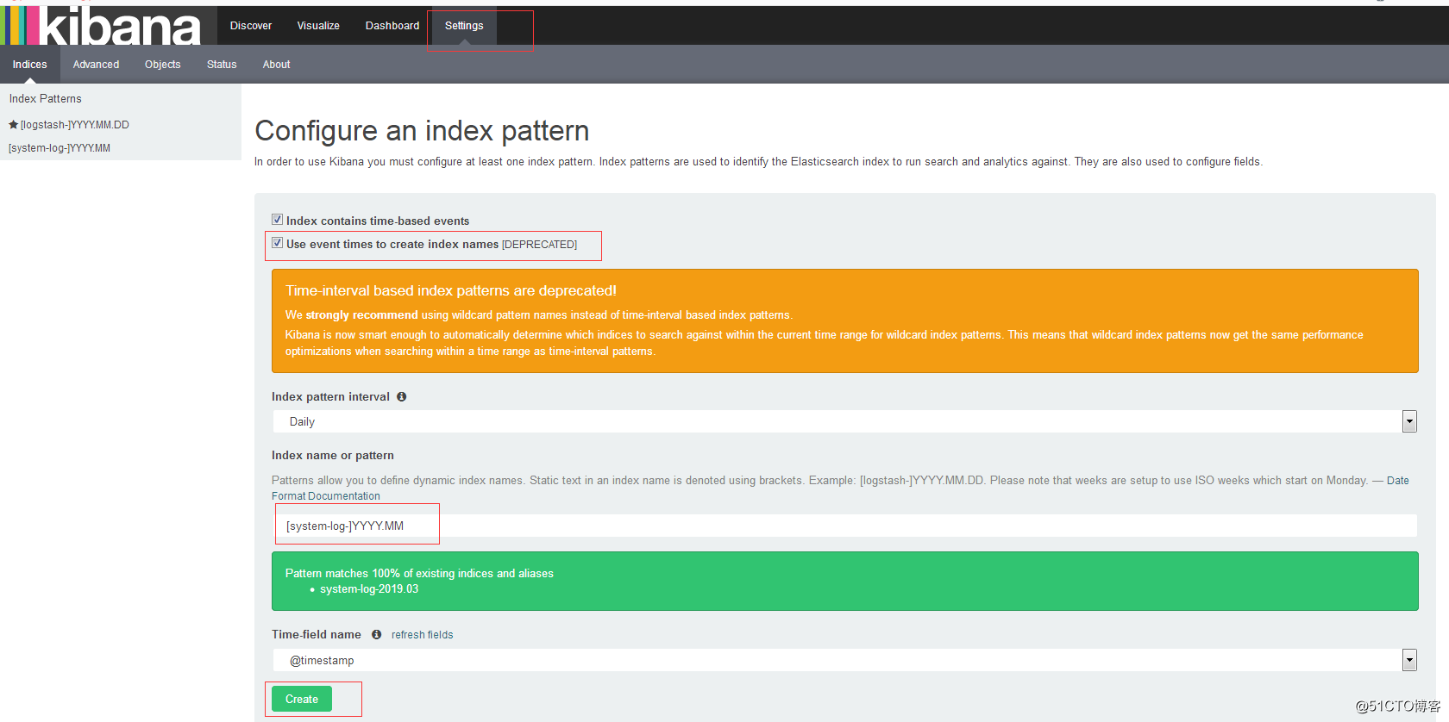Go to the Visualize tab
The height and width of the screenshot is (722, 1449).
pos(318,26)
